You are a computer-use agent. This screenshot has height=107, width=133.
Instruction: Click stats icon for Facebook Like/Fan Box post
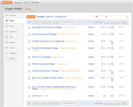(112, 73)
